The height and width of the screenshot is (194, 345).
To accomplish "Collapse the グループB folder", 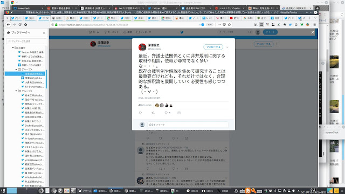I will [16, 91].
